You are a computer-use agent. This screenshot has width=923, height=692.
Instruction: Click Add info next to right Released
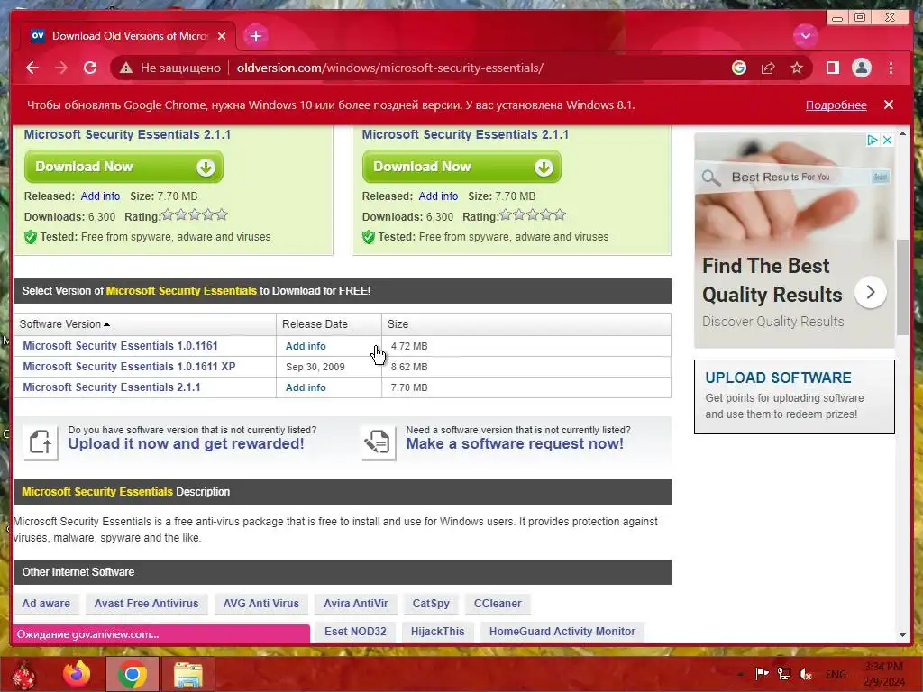[438, 196]
